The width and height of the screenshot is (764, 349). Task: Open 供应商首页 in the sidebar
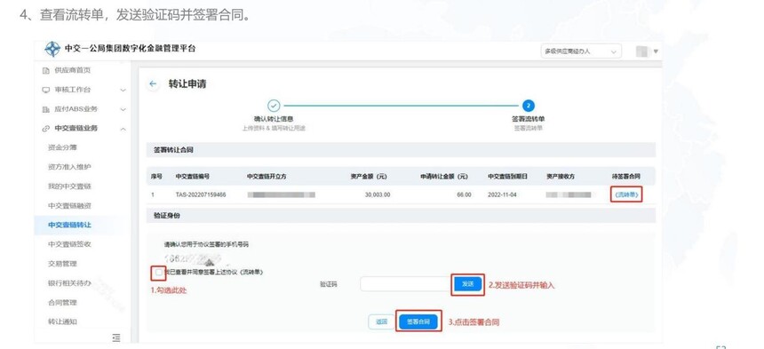click(x=73, y=70)
